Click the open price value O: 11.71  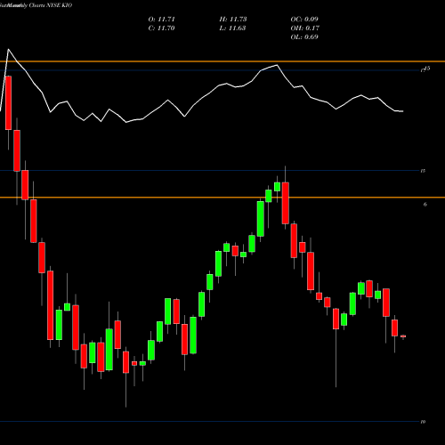pyautogui.click(x=161, y=20)
